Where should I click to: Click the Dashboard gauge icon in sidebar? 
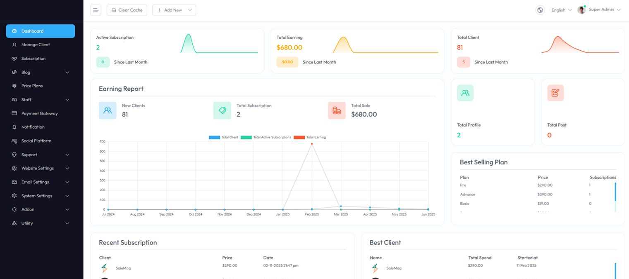(x=14, y=31)
